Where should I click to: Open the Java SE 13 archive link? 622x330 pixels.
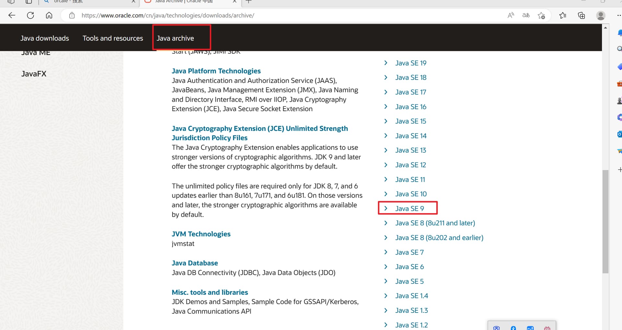tap(410, 150)
